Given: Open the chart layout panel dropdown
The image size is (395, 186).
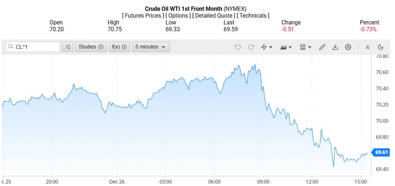Looking at the screenshot, I should tap(306, 47).
